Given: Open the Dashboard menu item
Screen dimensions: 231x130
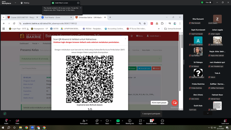Looking at the screenshot, I should point(24,43).
